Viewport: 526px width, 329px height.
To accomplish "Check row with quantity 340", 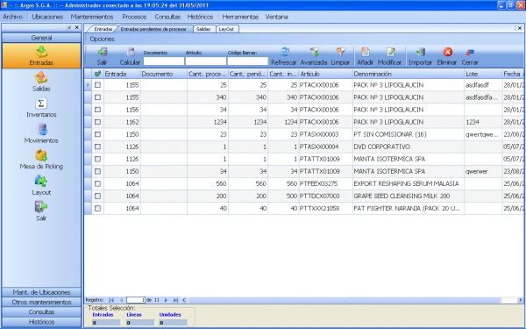I will 97,97.
